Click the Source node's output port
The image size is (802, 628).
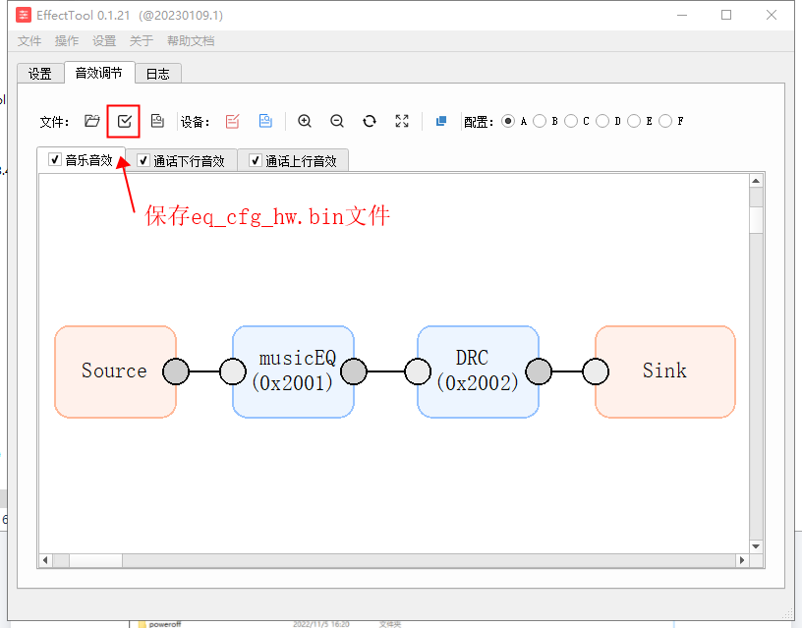[176, 371]
